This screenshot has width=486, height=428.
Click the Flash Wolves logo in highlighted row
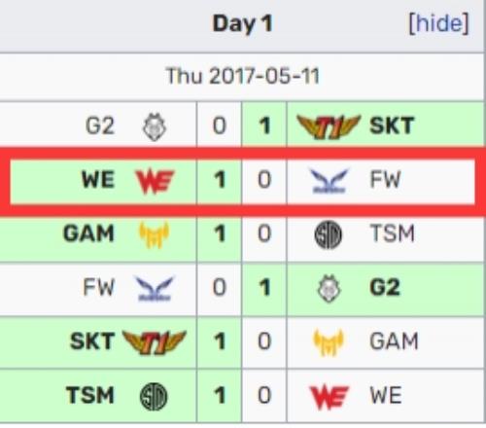[329, 180]
